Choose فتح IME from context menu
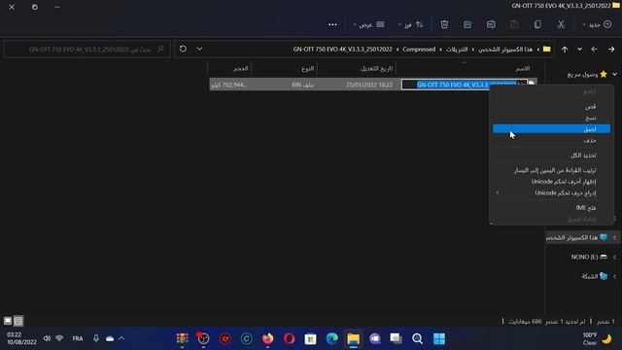The width and height of the screenshot is (622, 350). pos(551,207)
